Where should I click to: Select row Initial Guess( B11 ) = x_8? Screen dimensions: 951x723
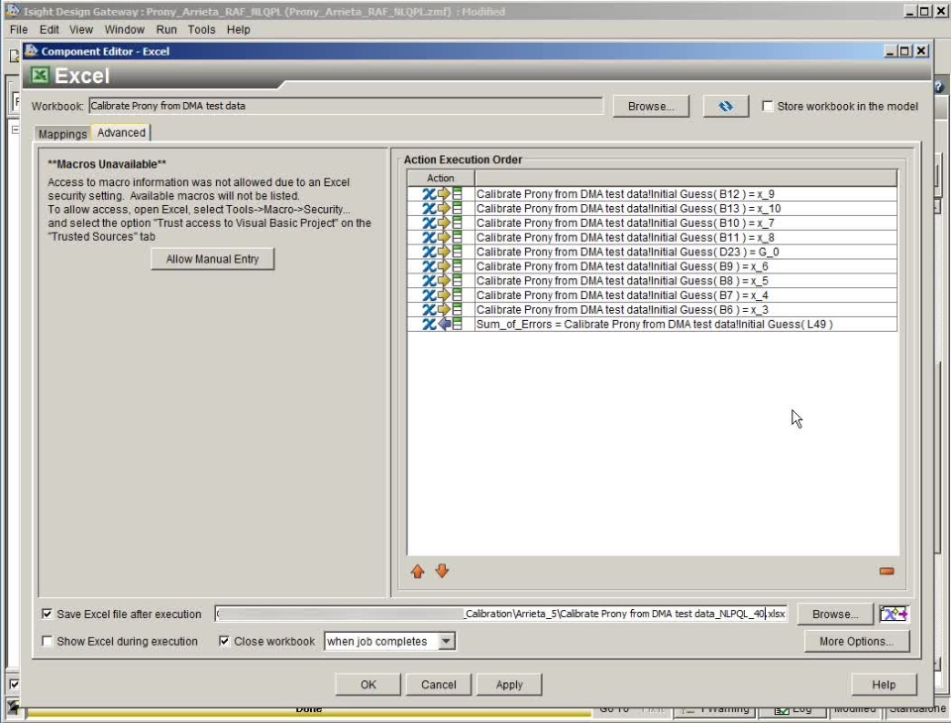pos(652,238)
